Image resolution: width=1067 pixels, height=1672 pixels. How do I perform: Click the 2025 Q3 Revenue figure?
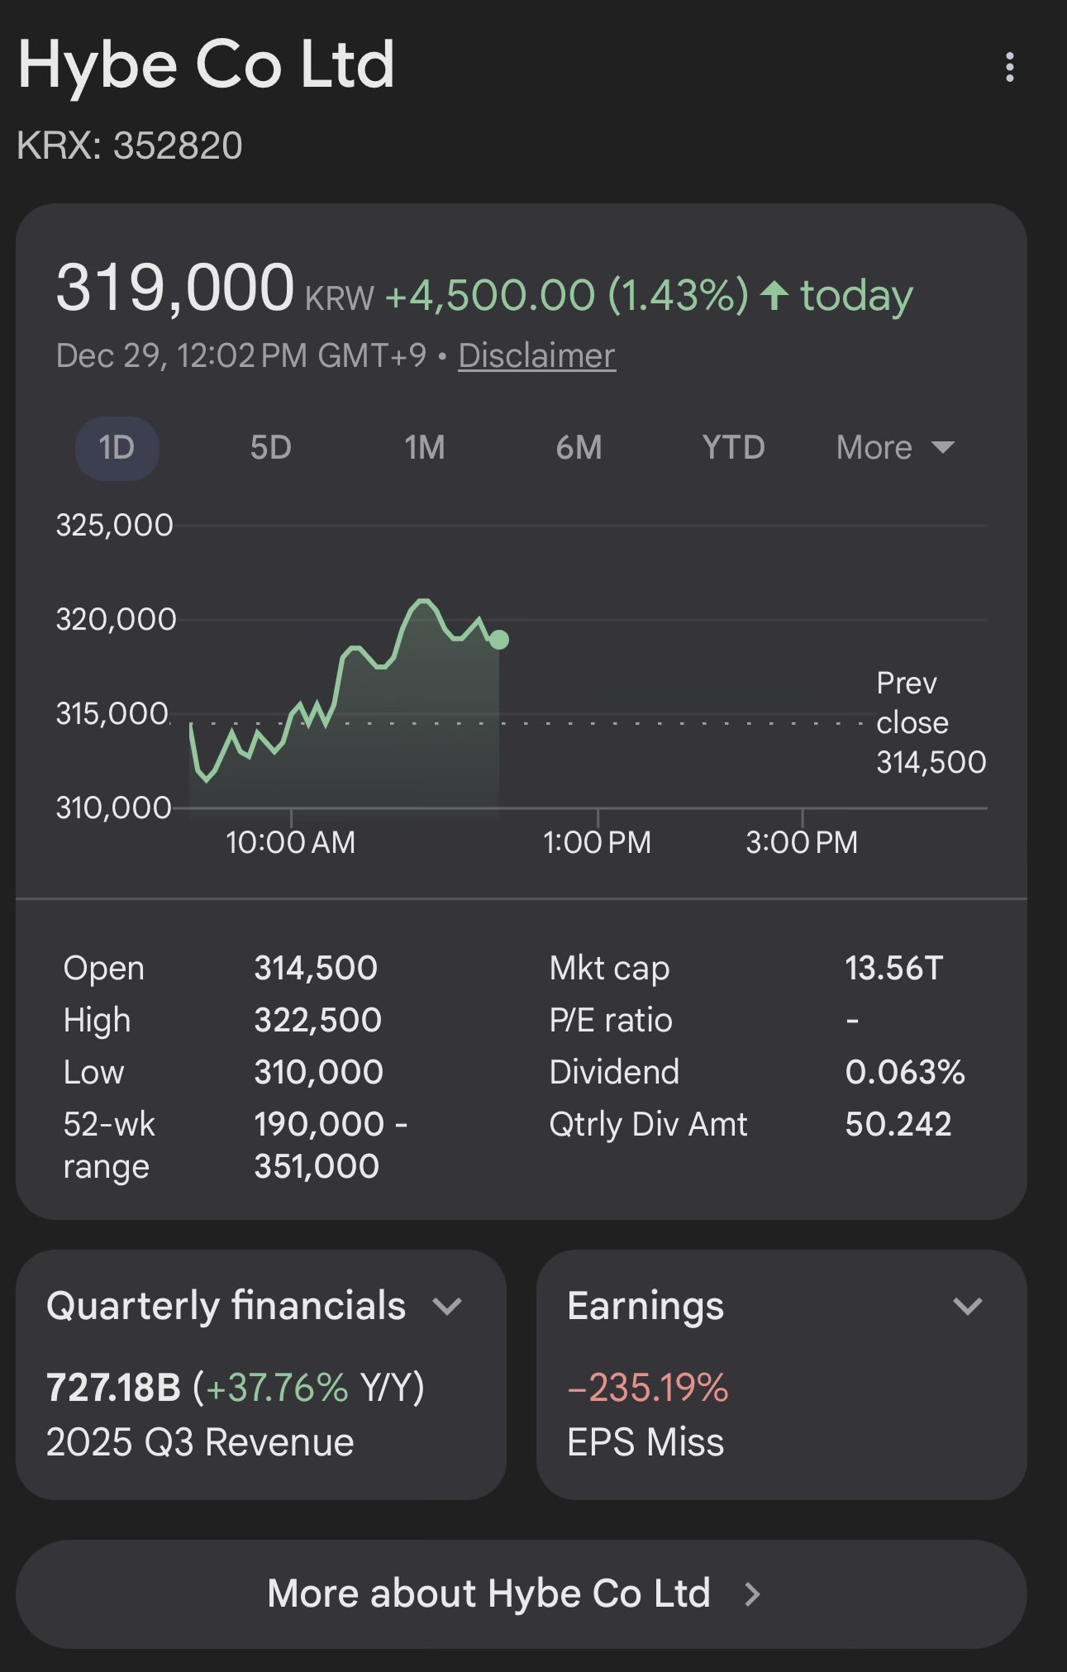coord(113,1388)
